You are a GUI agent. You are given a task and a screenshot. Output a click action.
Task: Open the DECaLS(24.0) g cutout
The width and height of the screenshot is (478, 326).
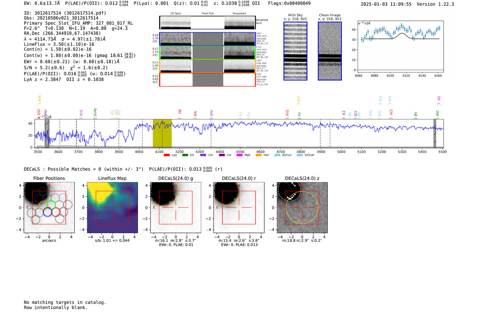point(175,207)
